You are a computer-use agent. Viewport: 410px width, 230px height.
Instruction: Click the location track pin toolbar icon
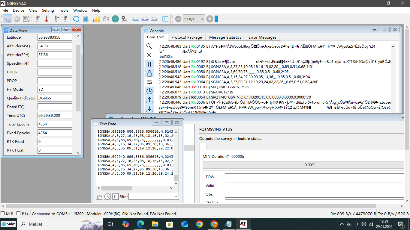(x=125, y=19)
